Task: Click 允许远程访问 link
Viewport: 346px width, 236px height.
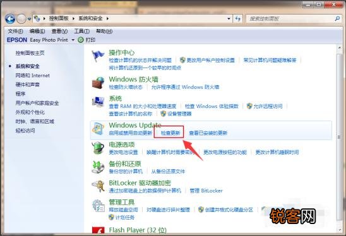Action: tap(268, 106)
